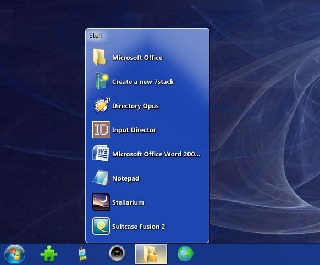Open the paint easel taskbar icon
320x265 pixels.
pos(83,254)
